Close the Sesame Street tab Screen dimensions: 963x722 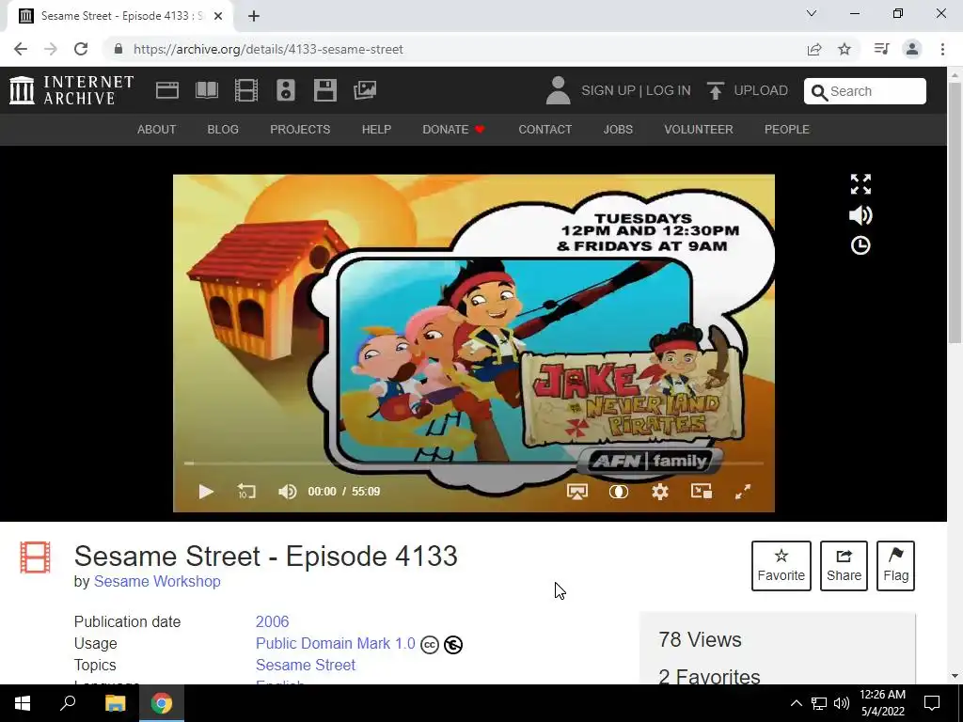[218, 16]
